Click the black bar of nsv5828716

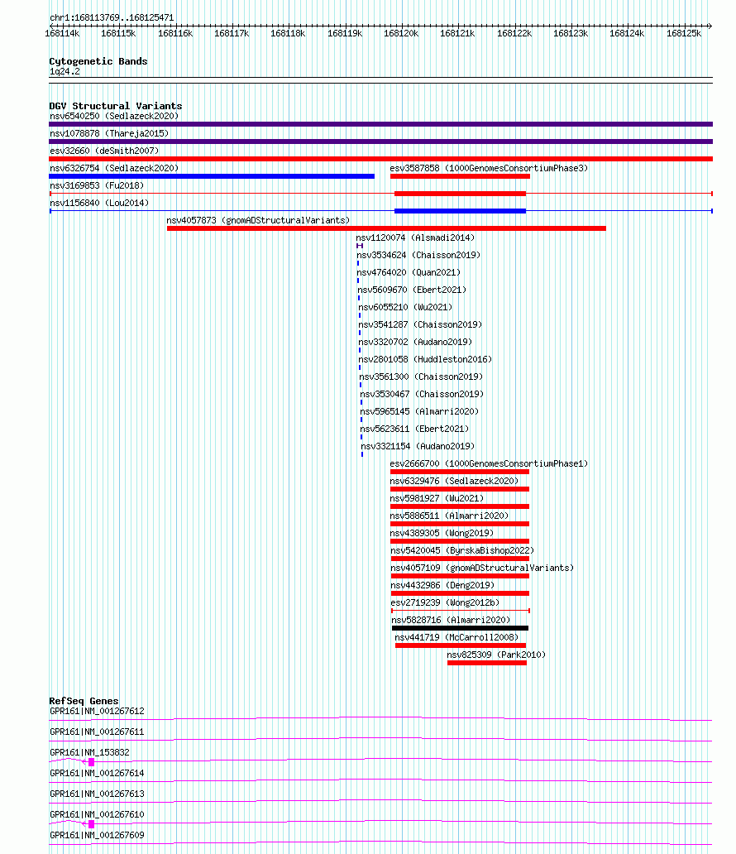coord(460,628)
